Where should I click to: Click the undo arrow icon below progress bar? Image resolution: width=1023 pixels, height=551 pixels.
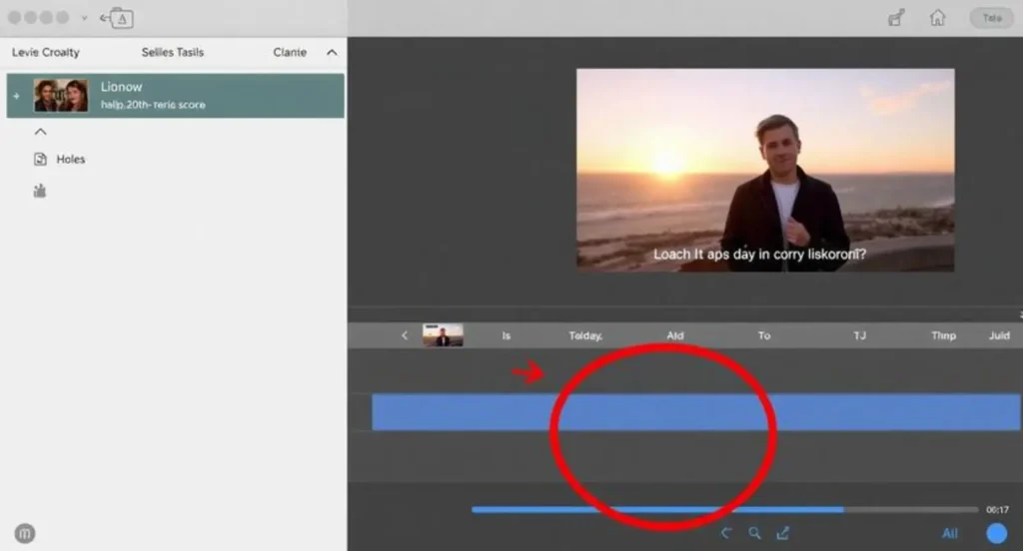tap(726, 533)
